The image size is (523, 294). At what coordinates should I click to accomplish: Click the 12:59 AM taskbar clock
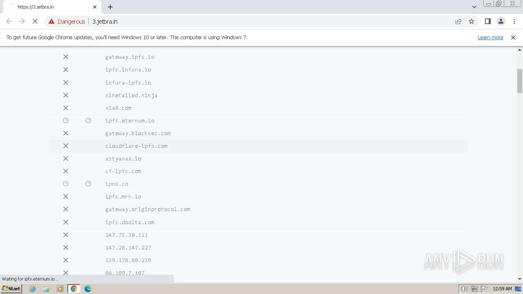coord(502,289)
